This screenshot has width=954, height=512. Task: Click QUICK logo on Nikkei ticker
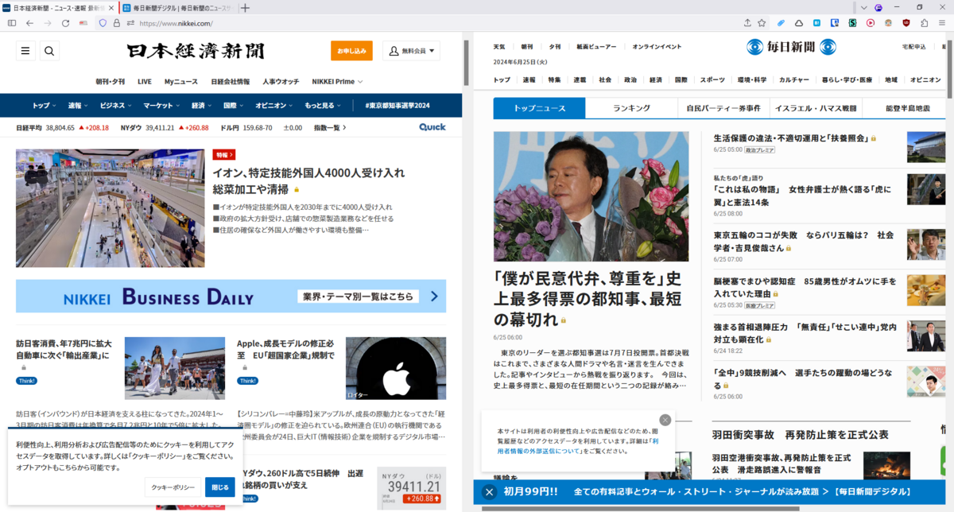click(x=432, y=127)
